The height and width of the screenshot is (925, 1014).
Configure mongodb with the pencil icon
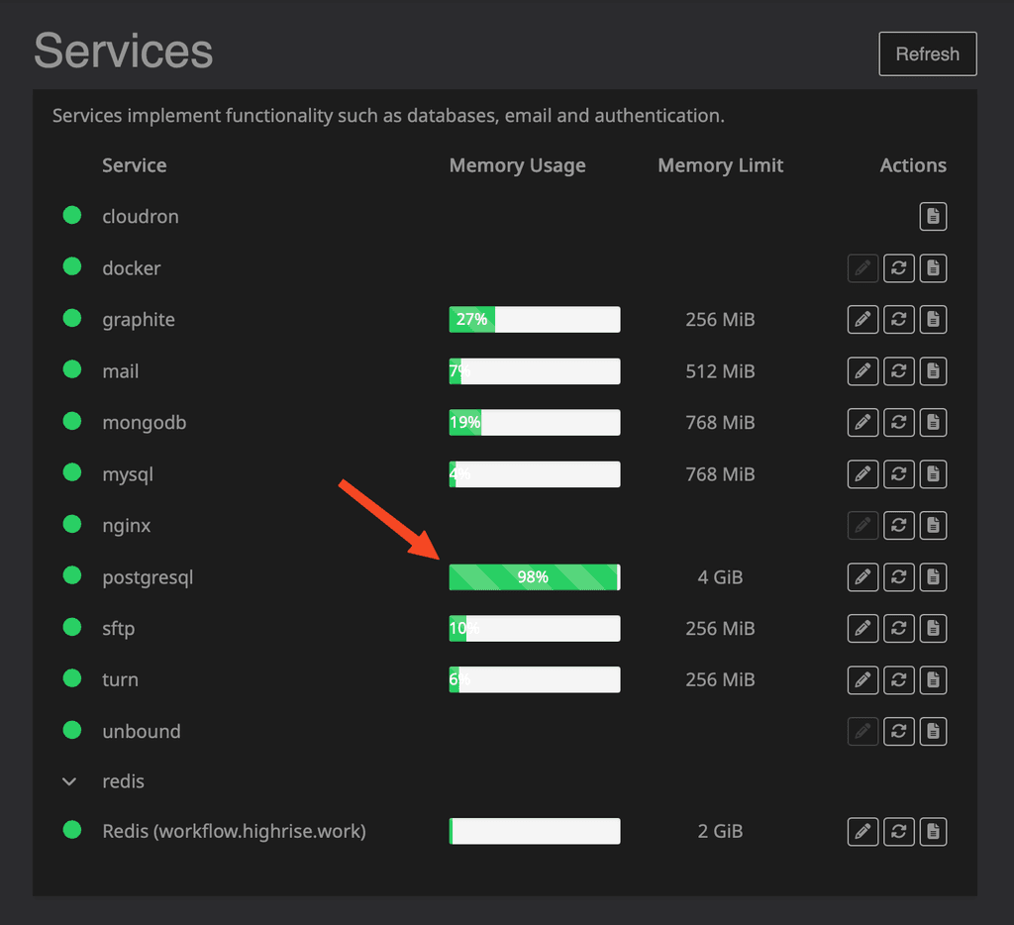point(862,423)
